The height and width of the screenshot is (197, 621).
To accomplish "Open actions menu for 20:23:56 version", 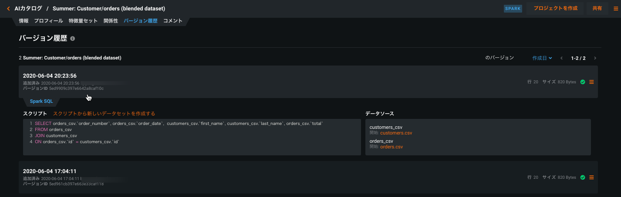I will tap(591, 82).
